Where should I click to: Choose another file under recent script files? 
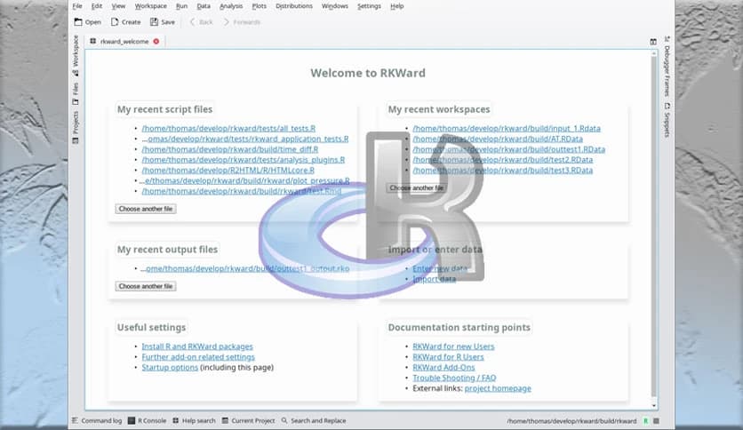tap(146, 209)
